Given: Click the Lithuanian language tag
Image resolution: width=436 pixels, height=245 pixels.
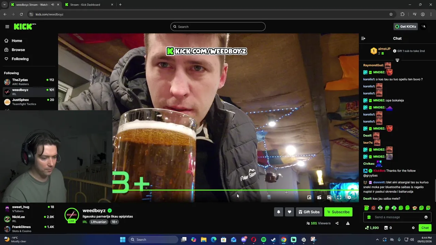Looking at the screenshot, I should point(98,222).
